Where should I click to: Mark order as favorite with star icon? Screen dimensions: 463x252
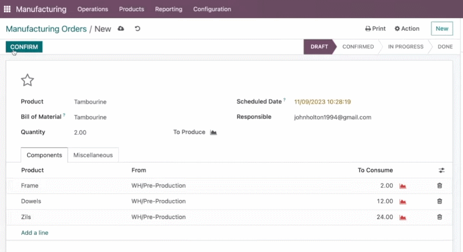[x=27, y=80]
